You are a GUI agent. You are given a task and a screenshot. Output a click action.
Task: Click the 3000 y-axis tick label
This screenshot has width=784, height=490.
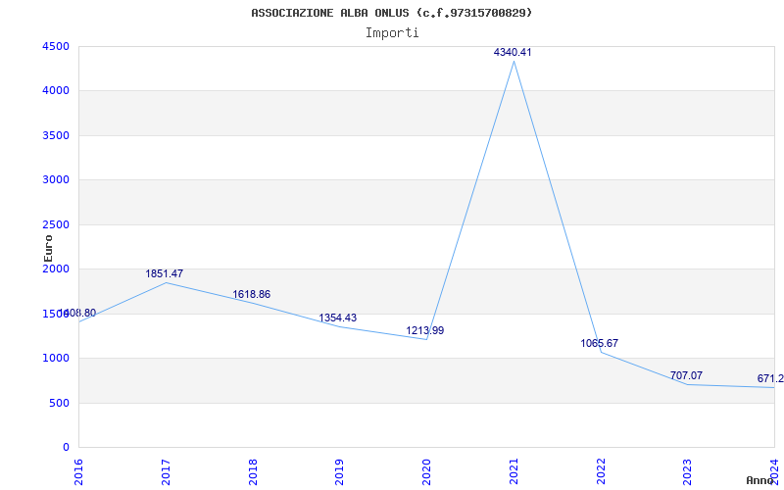[x=56, y=180]
